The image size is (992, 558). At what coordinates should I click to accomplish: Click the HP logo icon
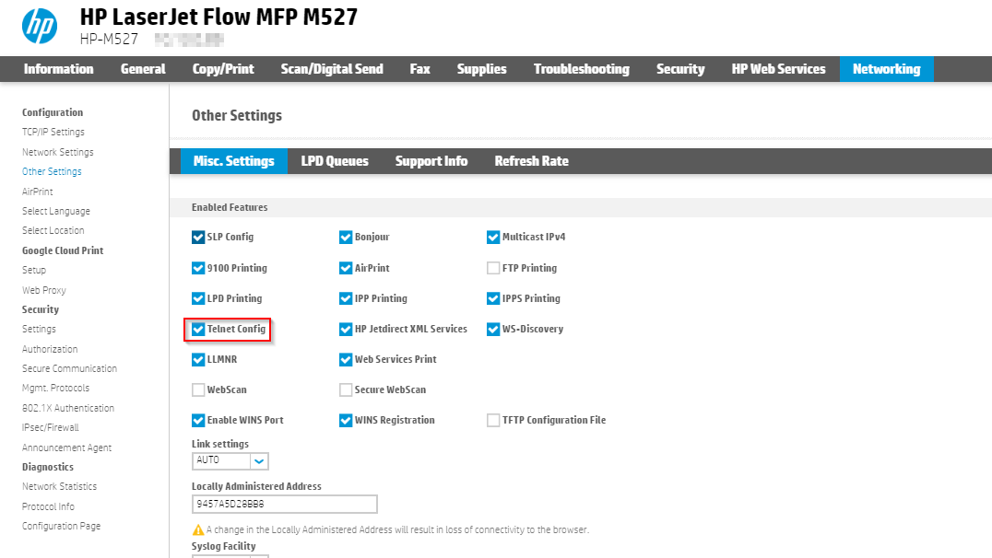click(x=40, y=26)
